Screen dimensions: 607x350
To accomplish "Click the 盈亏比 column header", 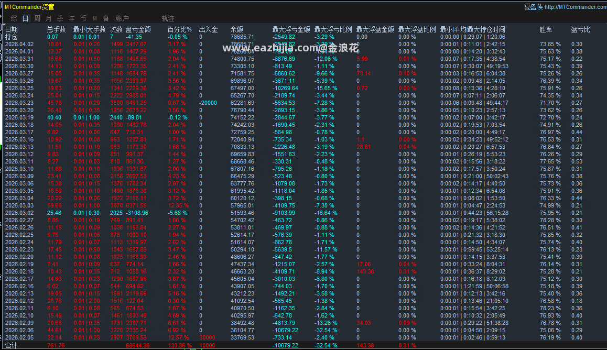I will tap(581, 29).
